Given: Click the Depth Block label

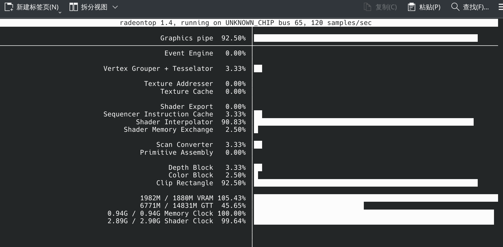Looking at the screenshot, I should tap(191, 167).
